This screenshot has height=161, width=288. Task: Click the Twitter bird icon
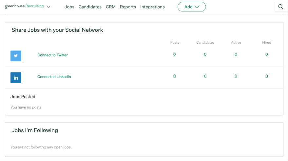point(16,56)
